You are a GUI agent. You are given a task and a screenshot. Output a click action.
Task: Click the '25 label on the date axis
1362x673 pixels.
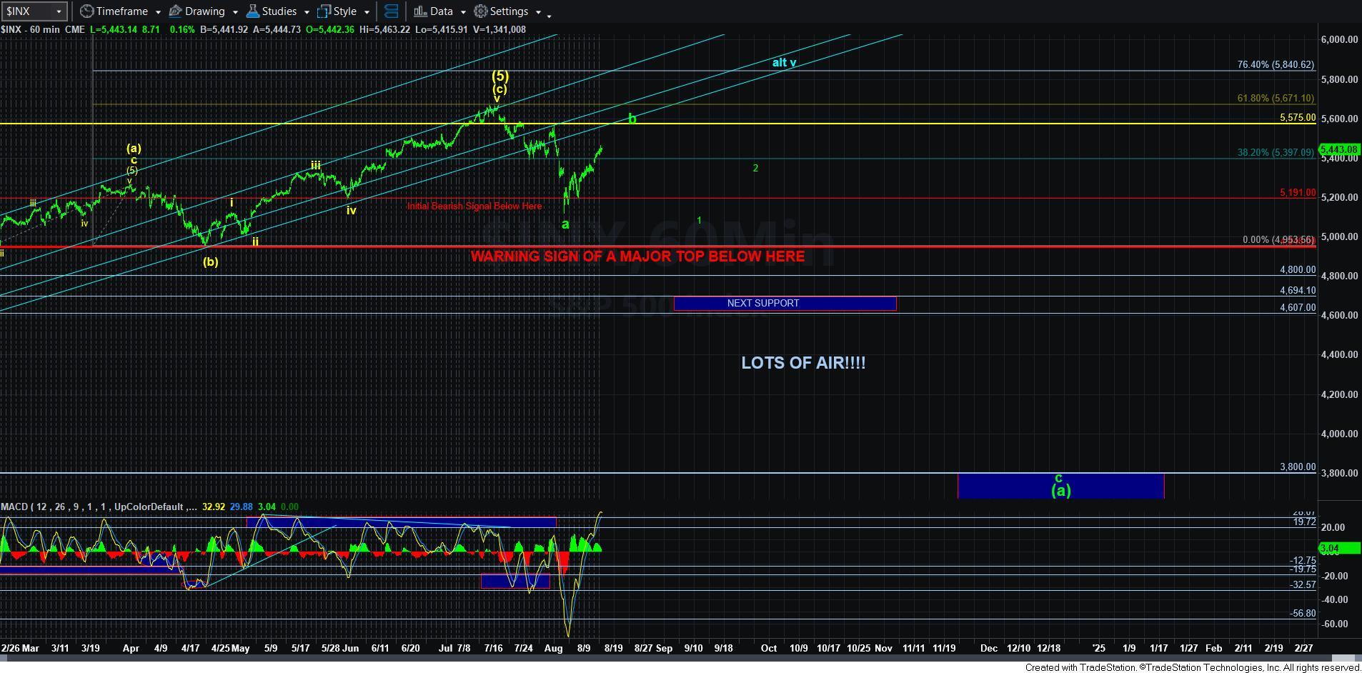(x=1098, y=648)
